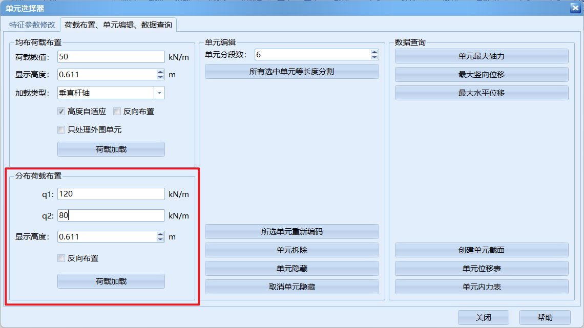Click 荷载加载 button under 分布荷载布置

[111, 281]
